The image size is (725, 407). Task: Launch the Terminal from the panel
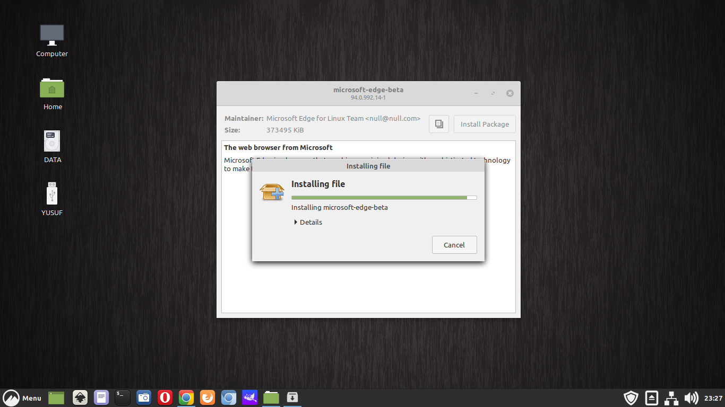coord(123,397)
